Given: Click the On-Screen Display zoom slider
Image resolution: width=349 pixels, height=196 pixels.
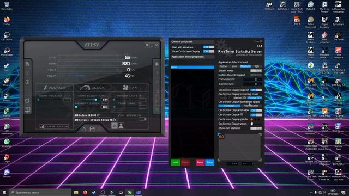Looking at the screenshot, I should [x=256, y=124].
